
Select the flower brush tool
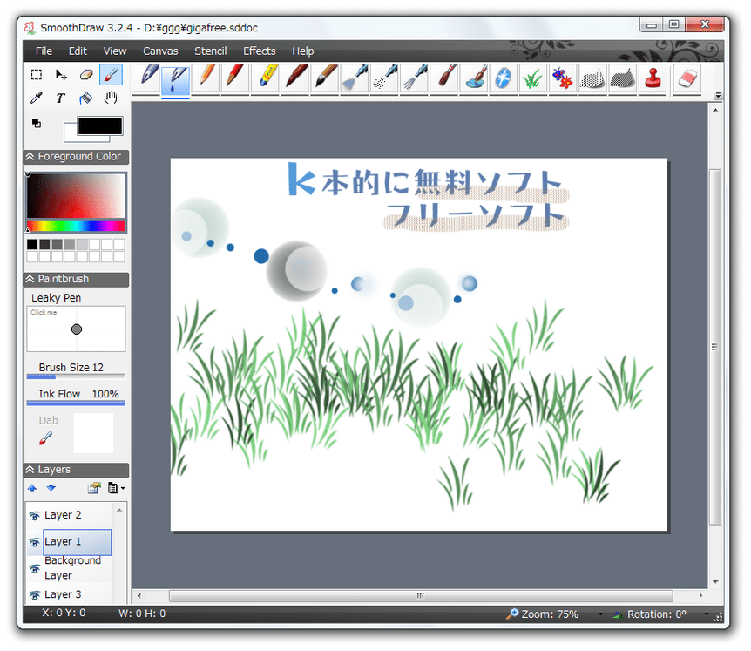pos(562,78)
